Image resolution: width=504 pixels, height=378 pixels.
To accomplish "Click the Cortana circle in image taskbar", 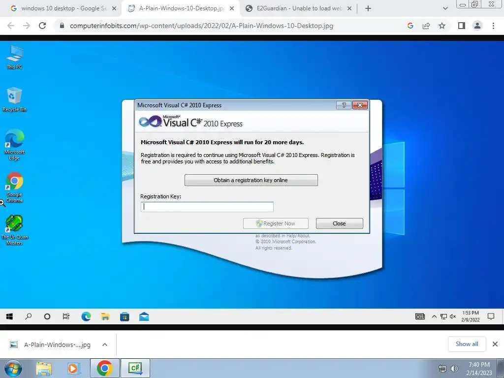I will tap(47, 316).
